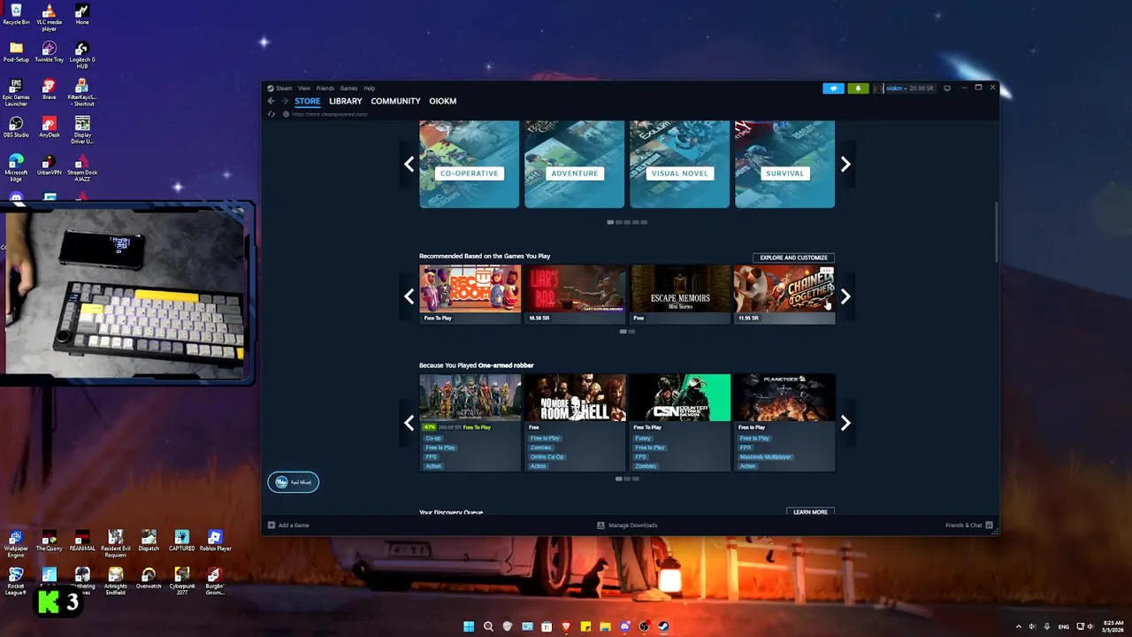Select the Rocket League desktop icon

(16, 581)
